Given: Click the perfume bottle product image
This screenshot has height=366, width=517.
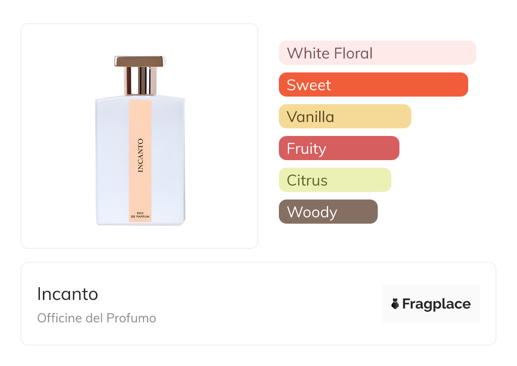Looking at the screenshot, I should point(140,140).
